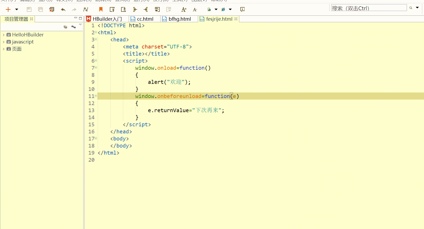Expand the javascript project node
Viewport: 424px width, 229px height.
pyautogui.click(x=3, y=42)
